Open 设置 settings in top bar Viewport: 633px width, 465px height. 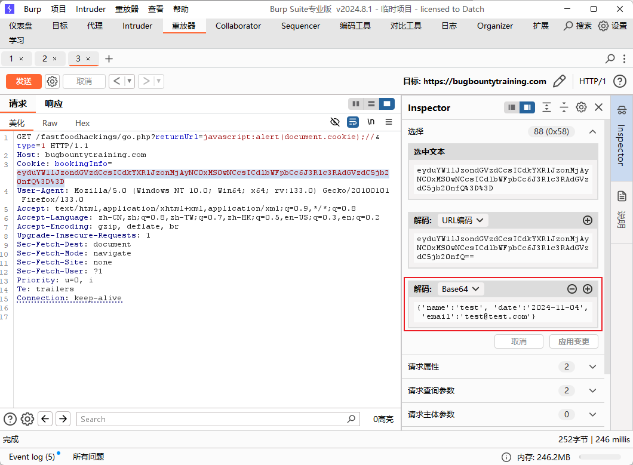point(613,26)
